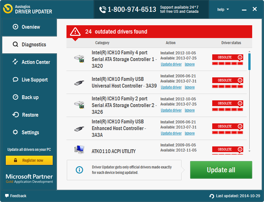264x202 pixels.
Task: Click the Settings gear icon
Action: tap(15, 132)
